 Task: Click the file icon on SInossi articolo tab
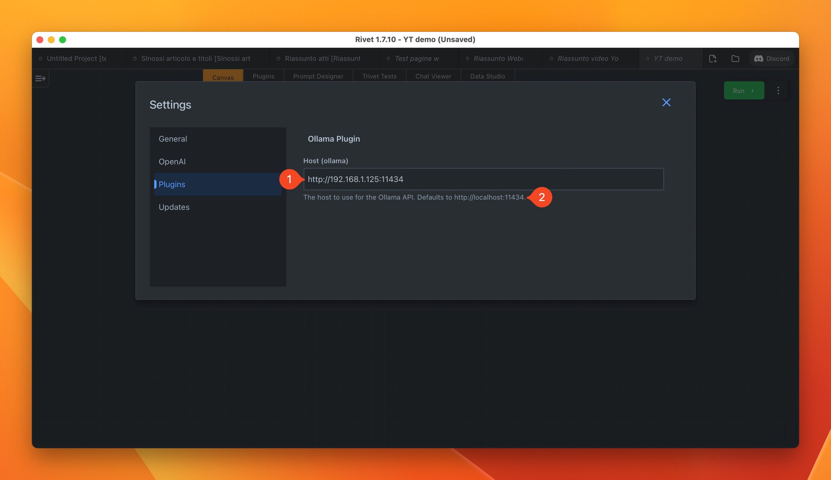tap(135, 59)
